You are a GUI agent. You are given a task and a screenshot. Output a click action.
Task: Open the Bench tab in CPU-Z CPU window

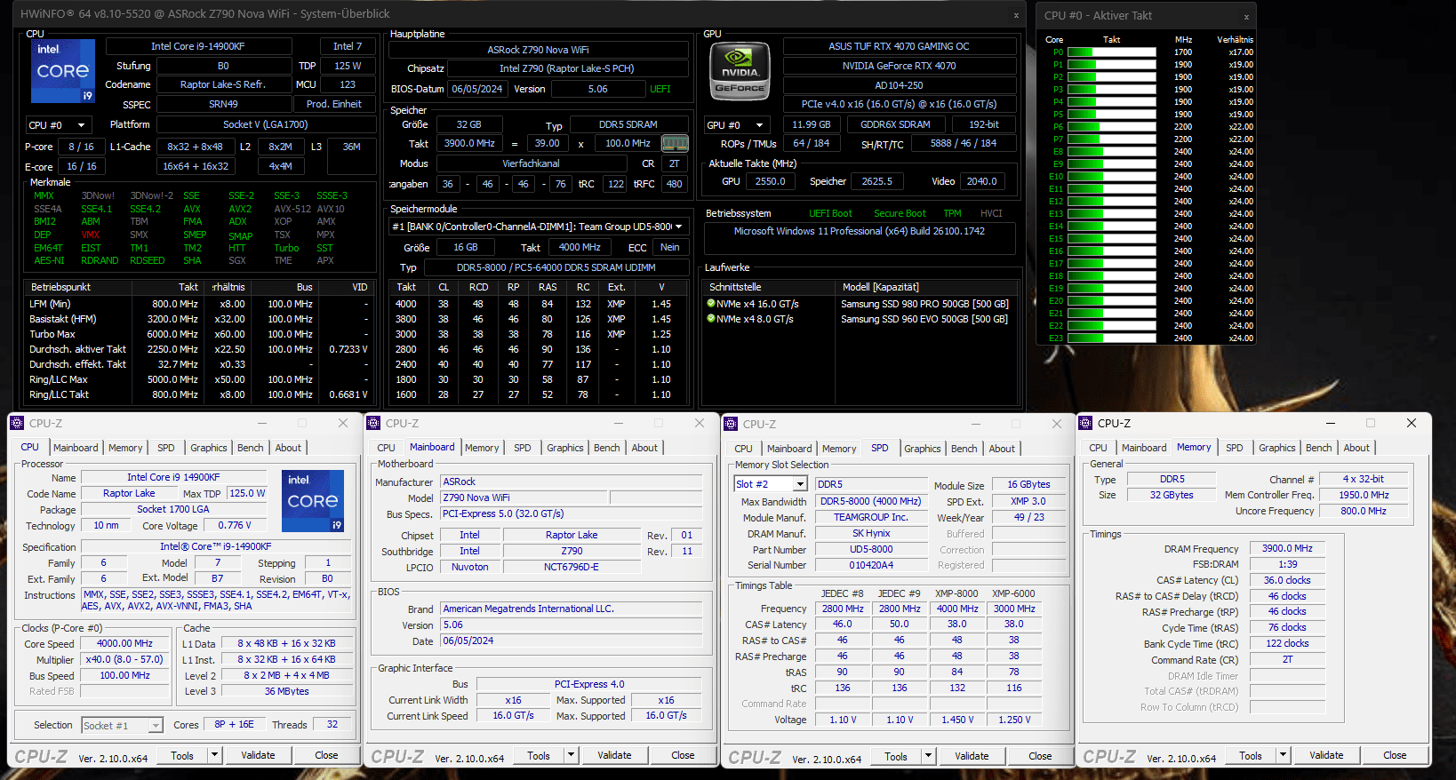[251, 448]
